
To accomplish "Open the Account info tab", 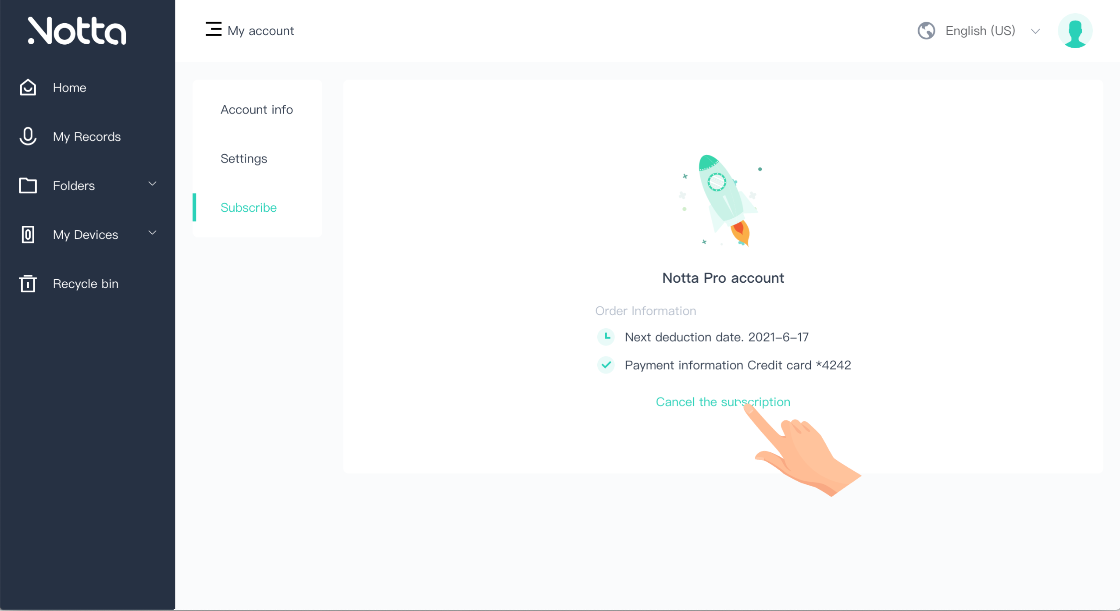I will 257,110.
